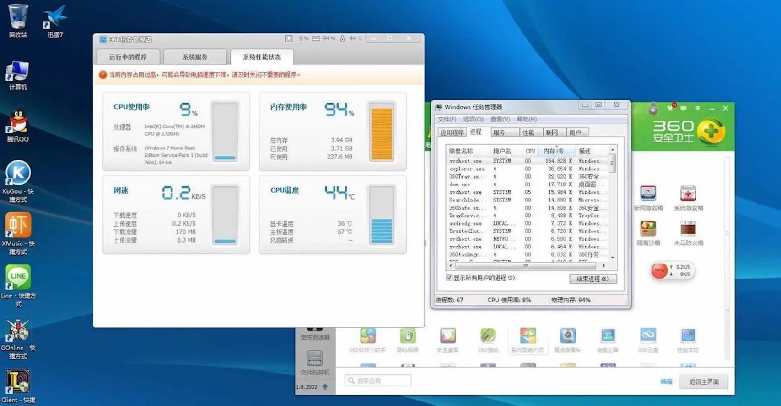The height and width of the screenshot is (406, 781).
Task: Open the 腾讯QQ desktop shortcut
Action: (18, 122)
